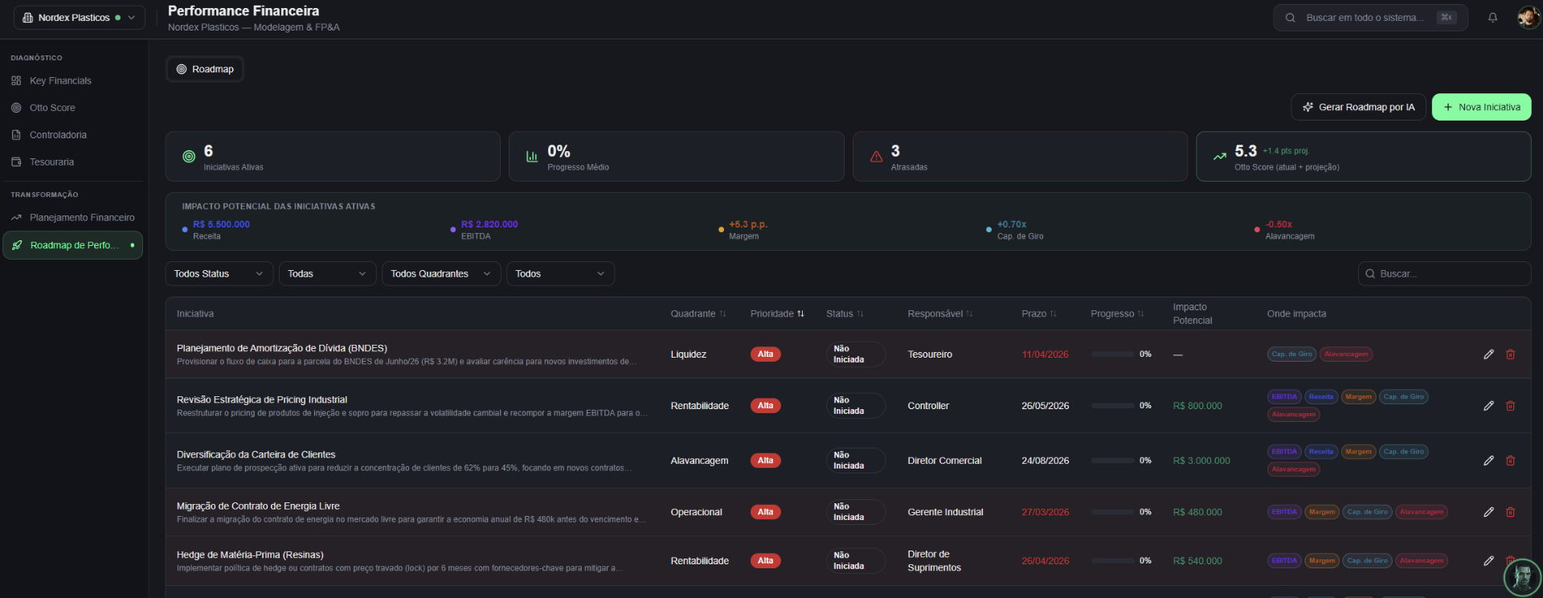This screenshot has width=1543, height=598.
Task: Click the overdue date 11/04/2026
Action: [x=1045, y=354]
